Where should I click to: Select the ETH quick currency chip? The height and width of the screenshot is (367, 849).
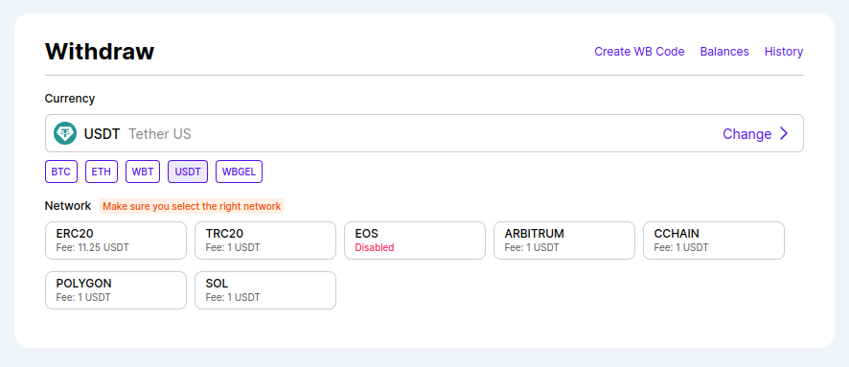tap(102, 172)
